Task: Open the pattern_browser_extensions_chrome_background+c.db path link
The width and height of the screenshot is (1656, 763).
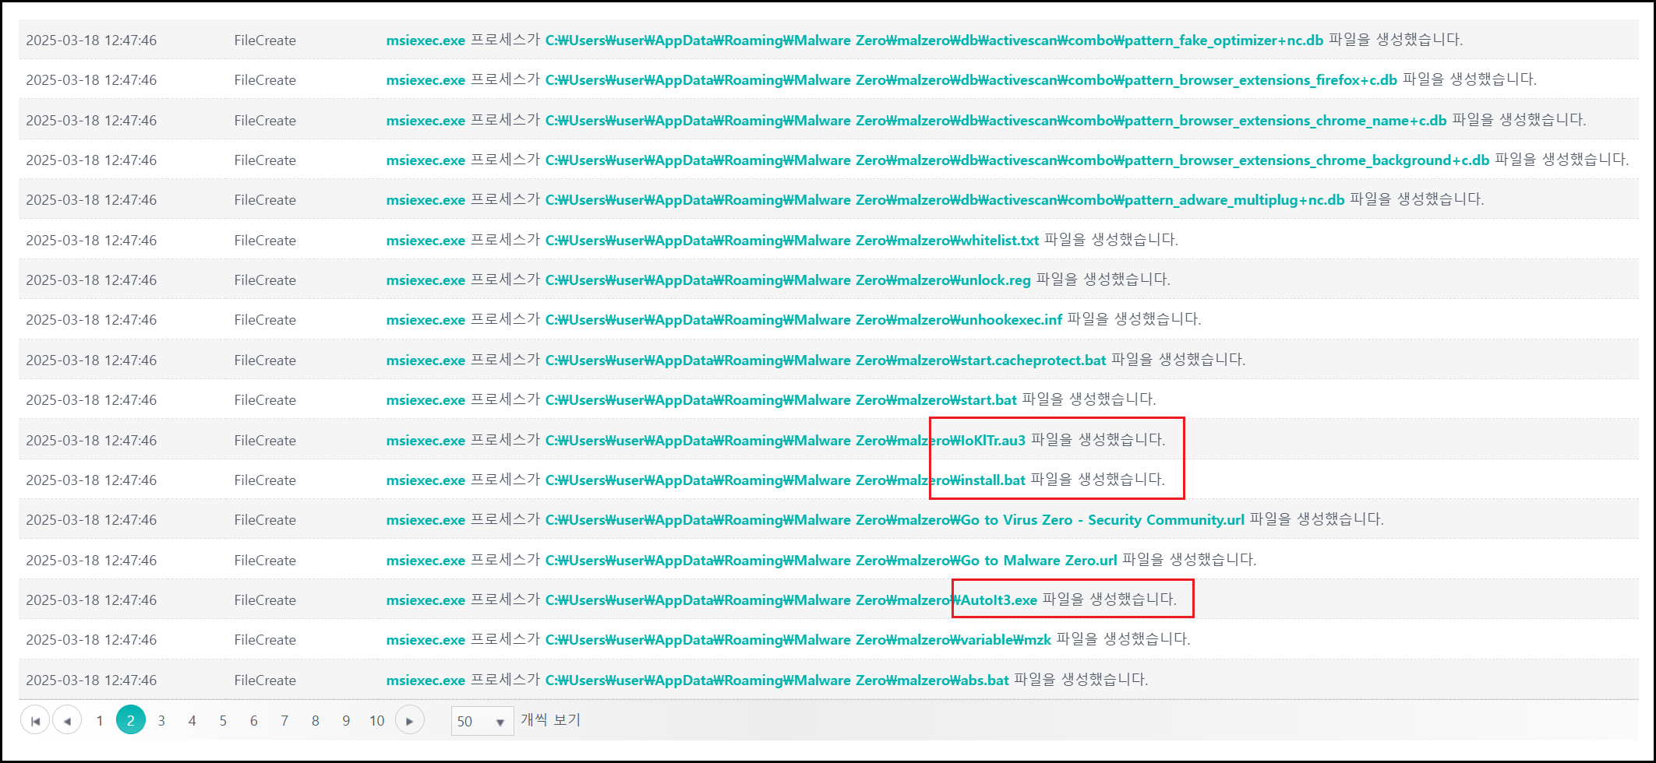Action: point(1017,160)
